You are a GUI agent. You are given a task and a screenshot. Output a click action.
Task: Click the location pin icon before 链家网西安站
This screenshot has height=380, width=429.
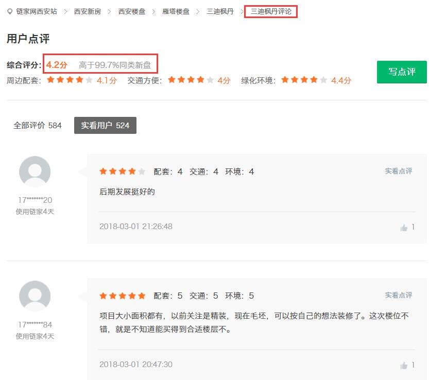pos(10,11)
